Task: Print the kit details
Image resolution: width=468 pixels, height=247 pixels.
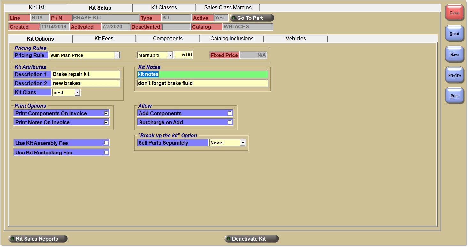Action: [454, 96]
